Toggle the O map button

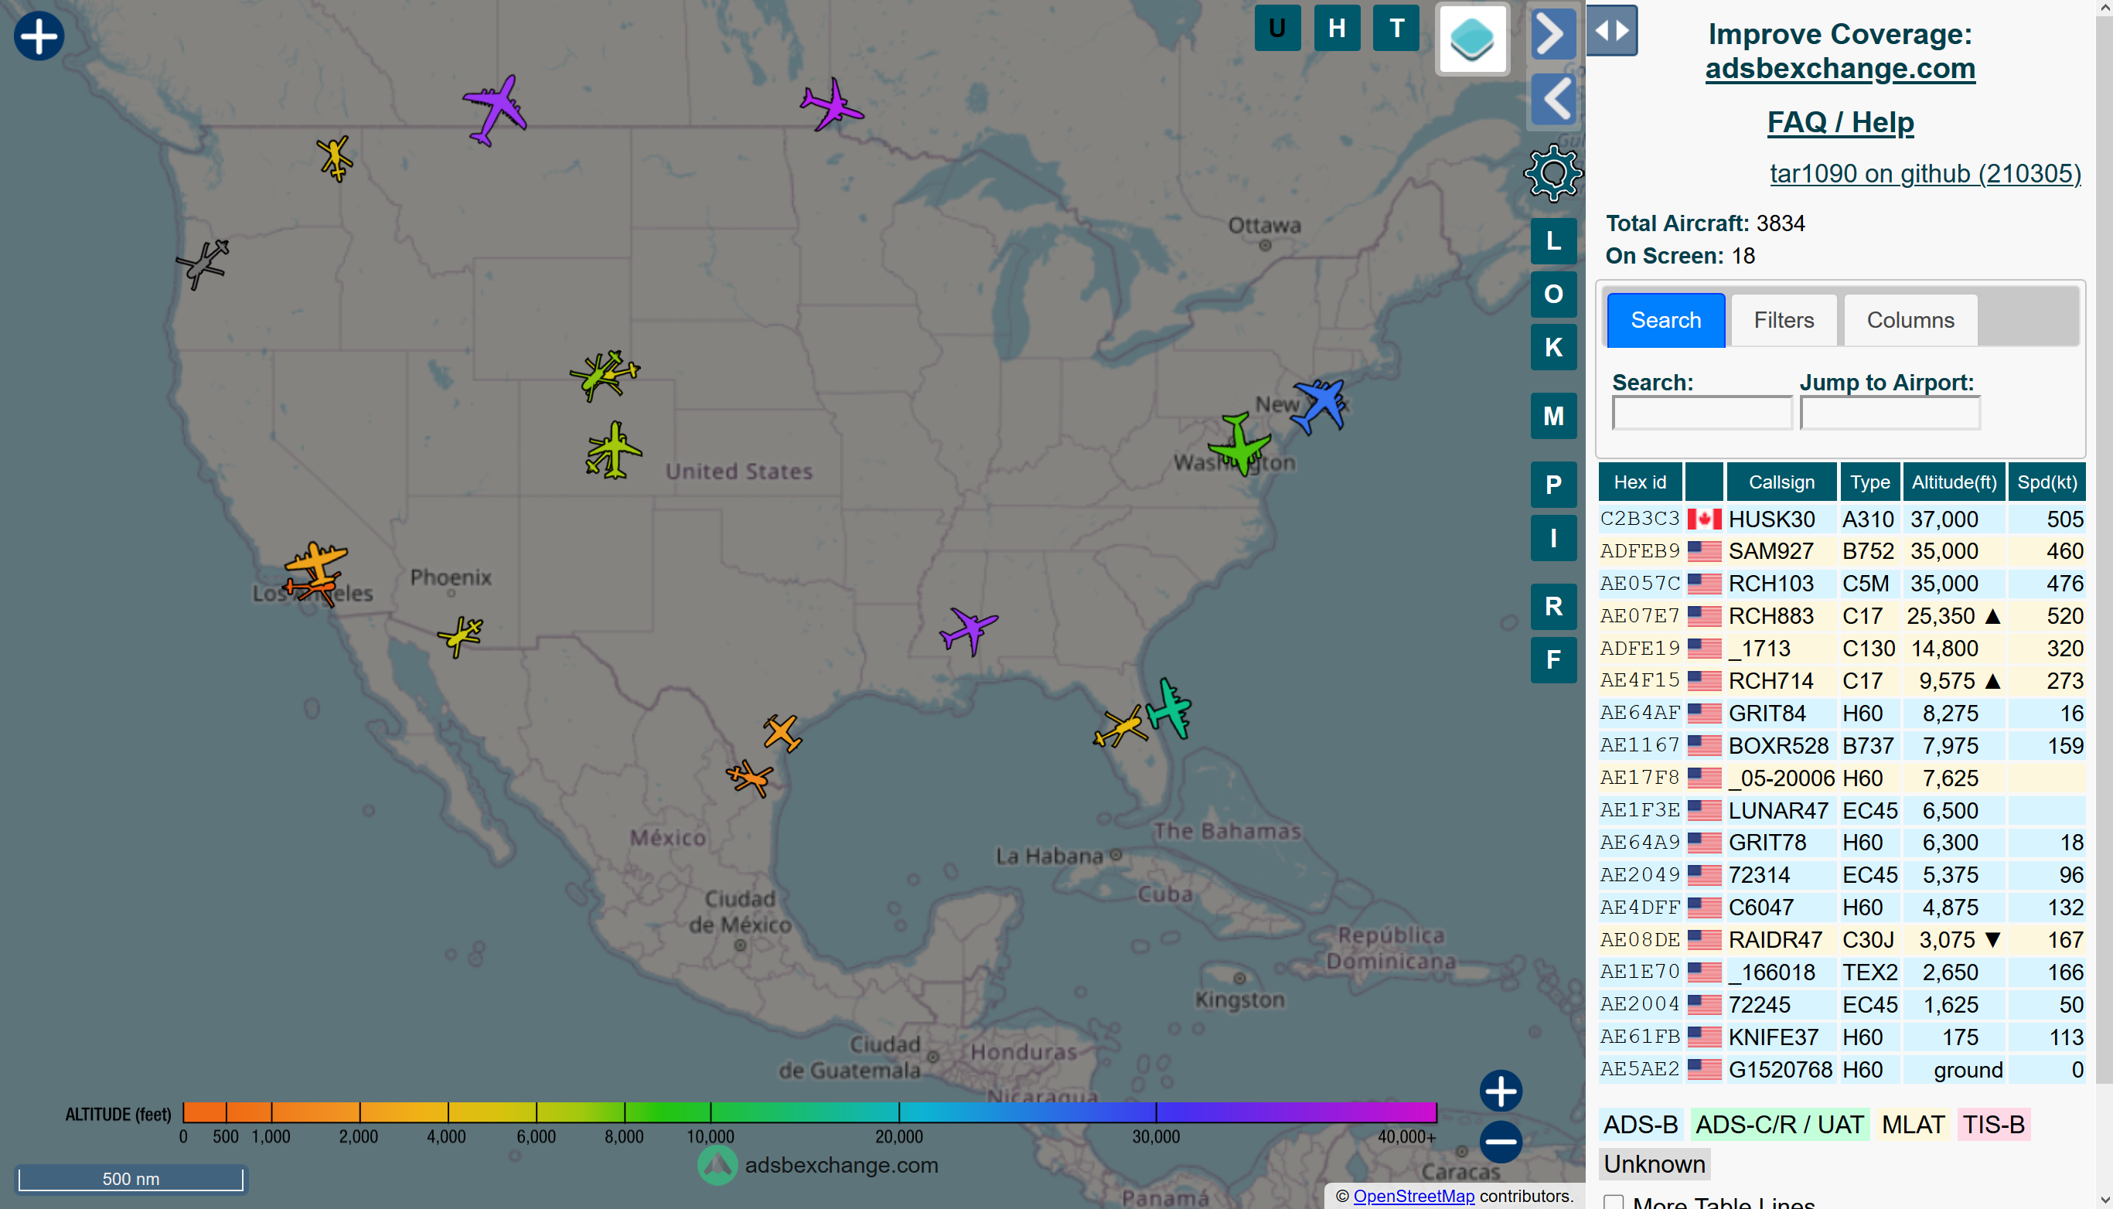click(1553, 295)
